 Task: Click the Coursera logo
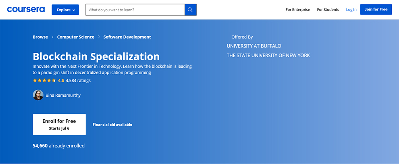(x=26, y=10)
